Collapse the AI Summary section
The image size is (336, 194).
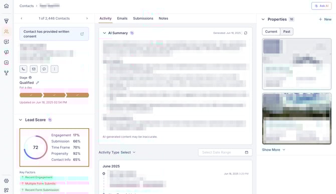click(104, 33)
